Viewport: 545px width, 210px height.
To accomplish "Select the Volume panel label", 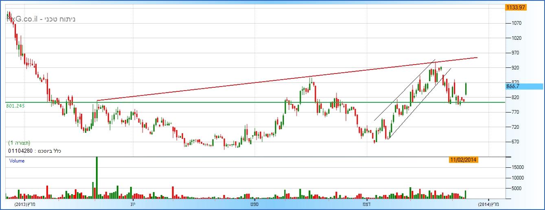I will [x=17, y=161].
